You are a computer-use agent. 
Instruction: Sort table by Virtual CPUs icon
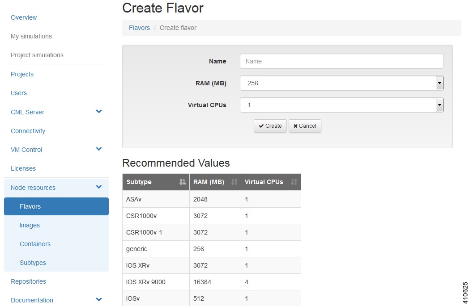tap(294, 182)
